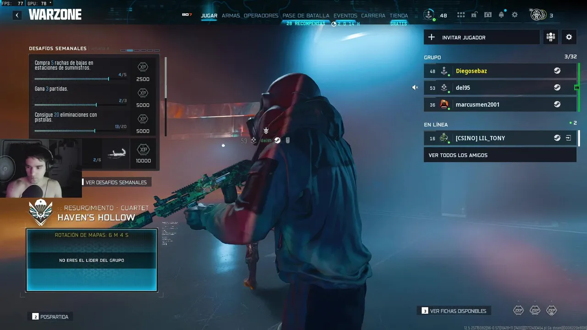587x330 pixels.
Task: Select party member del95
Action: pos(500,88)
